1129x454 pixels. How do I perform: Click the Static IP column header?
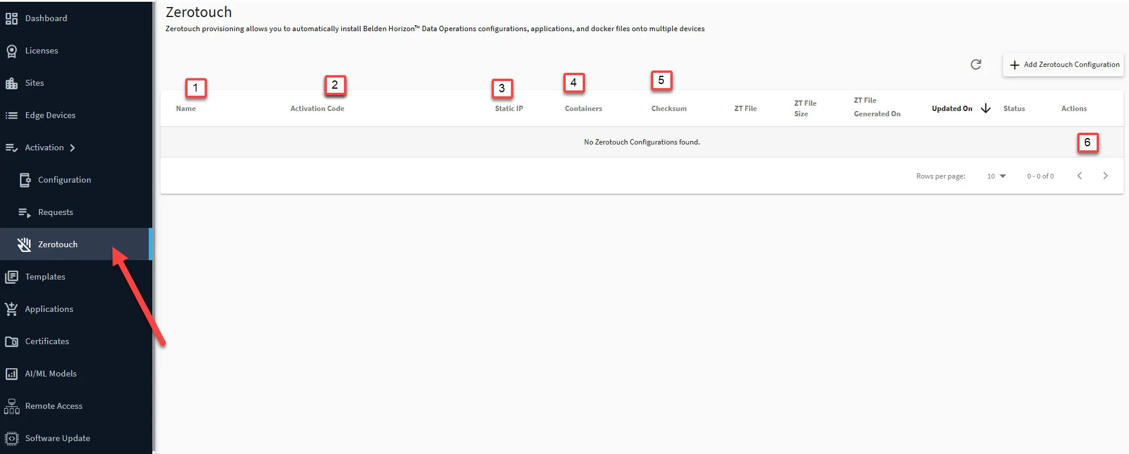click(509, 109)
